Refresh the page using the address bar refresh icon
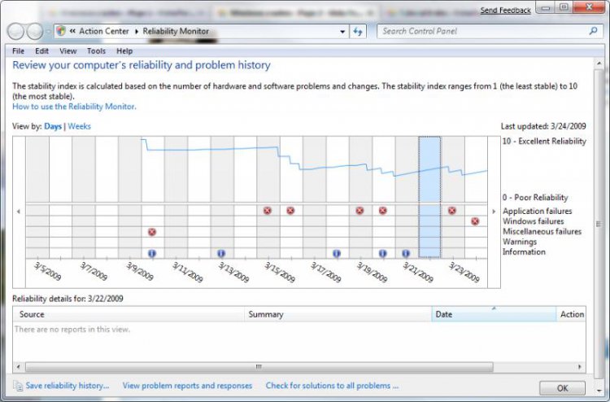The height and width of the screenshot is (402, 610). click(x=358, y=32)
